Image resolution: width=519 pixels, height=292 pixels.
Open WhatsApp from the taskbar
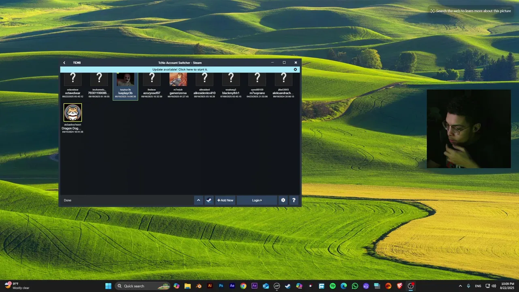pyautogui.click(x=355, y=286)
